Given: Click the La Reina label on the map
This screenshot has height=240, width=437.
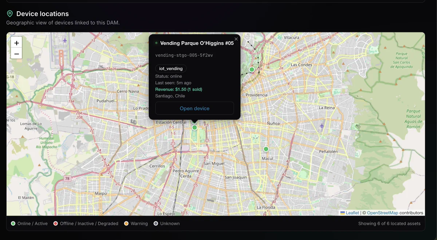Looking at the screenshot, I should click(327, 108).
